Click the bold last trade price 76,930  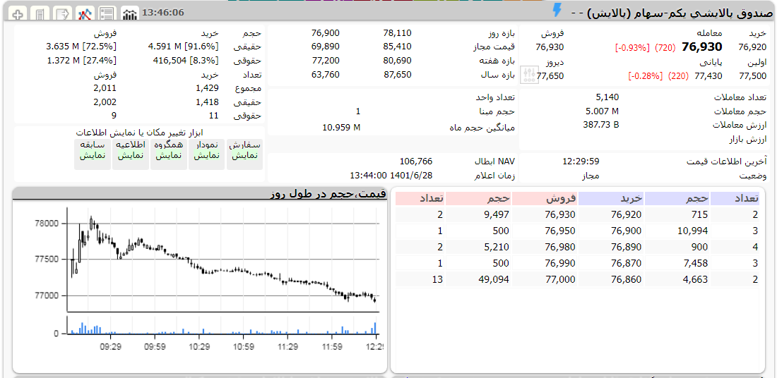(702, 47)
